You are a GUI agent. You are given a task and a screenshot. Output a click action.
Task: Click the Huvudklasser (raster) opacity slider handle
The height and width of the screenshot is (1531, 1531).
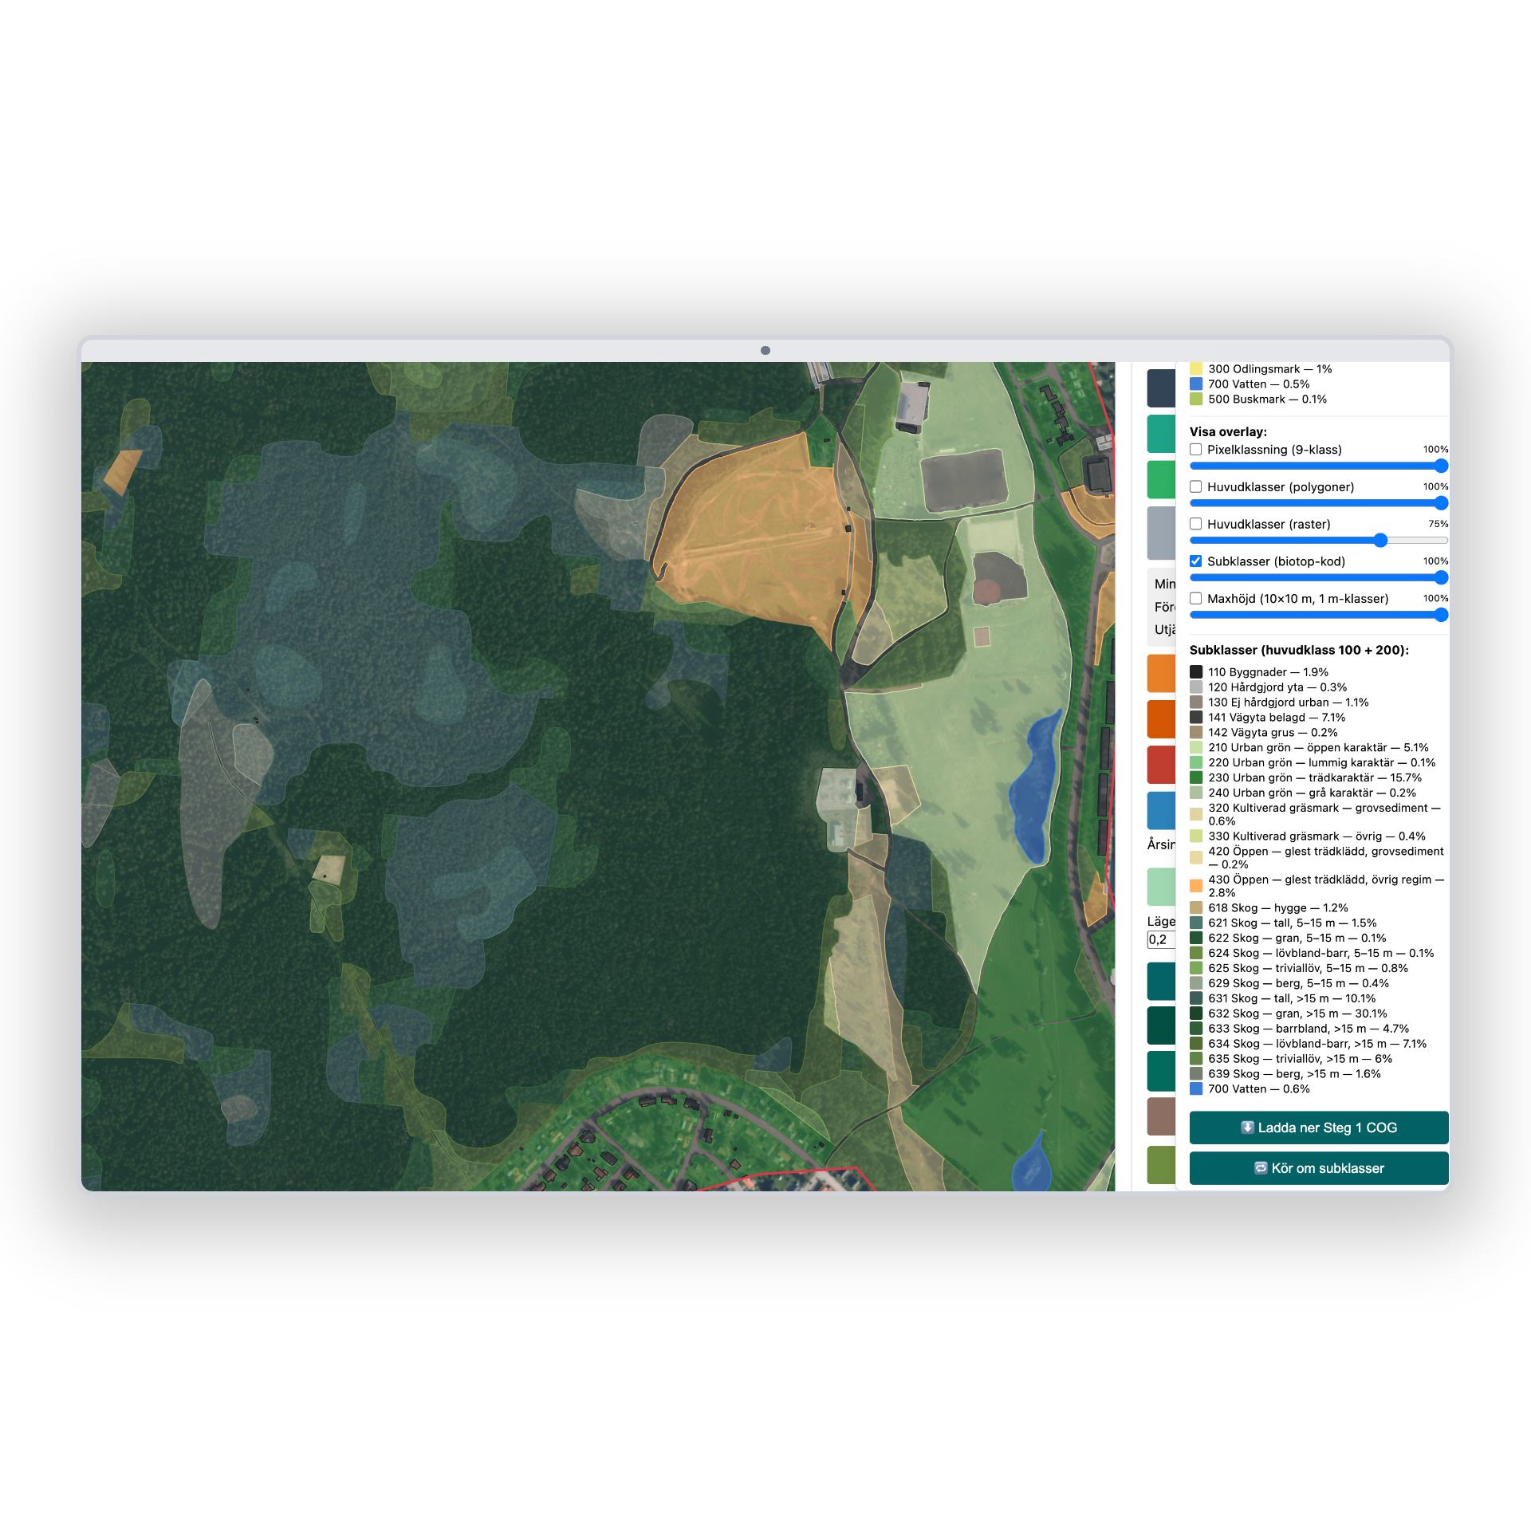click(1380, 541)
